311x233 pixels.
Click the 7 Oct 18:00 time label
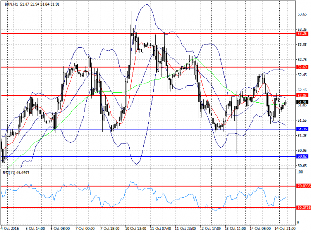pyautogui.click(x=110, y=229)
